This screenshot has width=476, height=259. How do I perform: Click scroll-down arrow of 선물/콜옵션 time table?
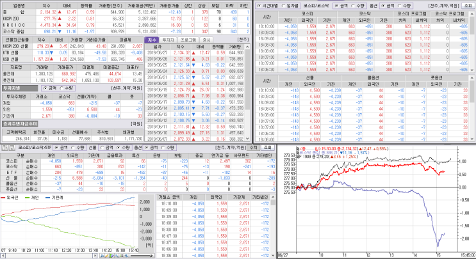472,139
